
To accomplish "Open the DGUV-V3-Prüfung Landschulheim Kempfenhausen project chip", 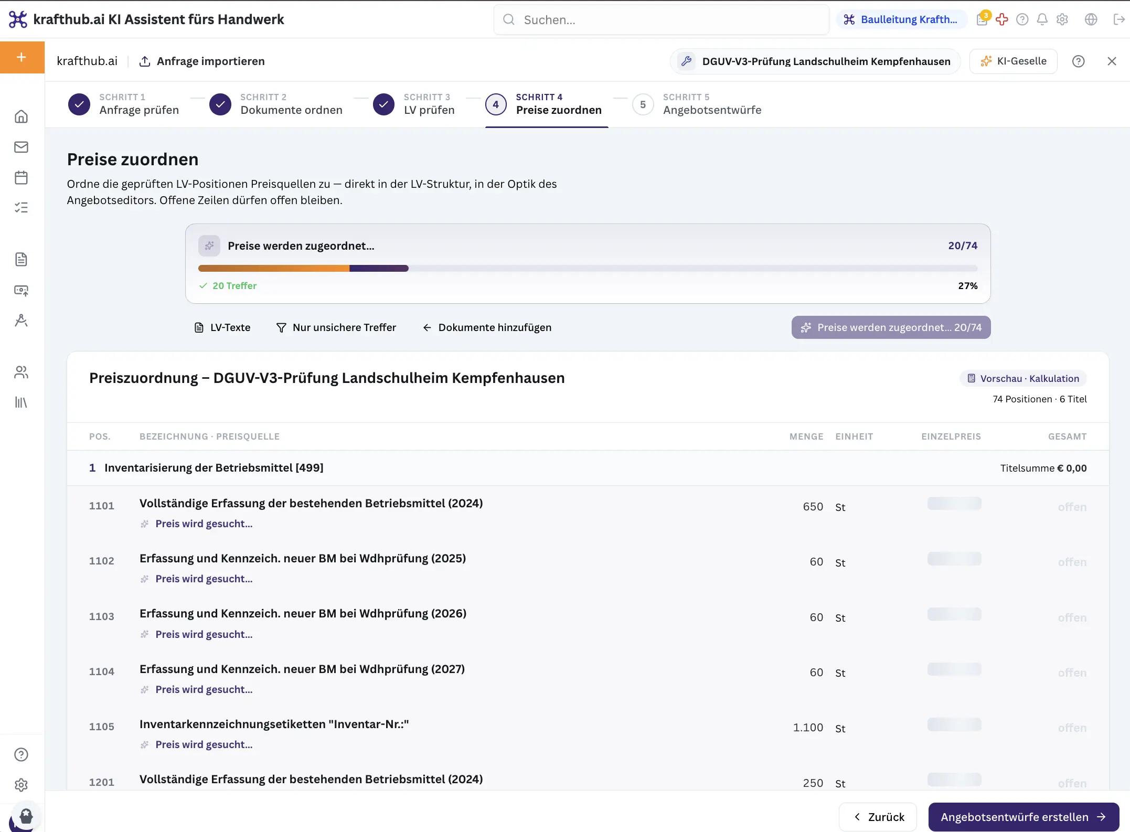I will pyautogui.click(x=815, y=61).
